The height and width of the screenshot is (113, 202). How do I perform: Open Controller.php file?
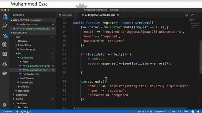tap(31, 74)
